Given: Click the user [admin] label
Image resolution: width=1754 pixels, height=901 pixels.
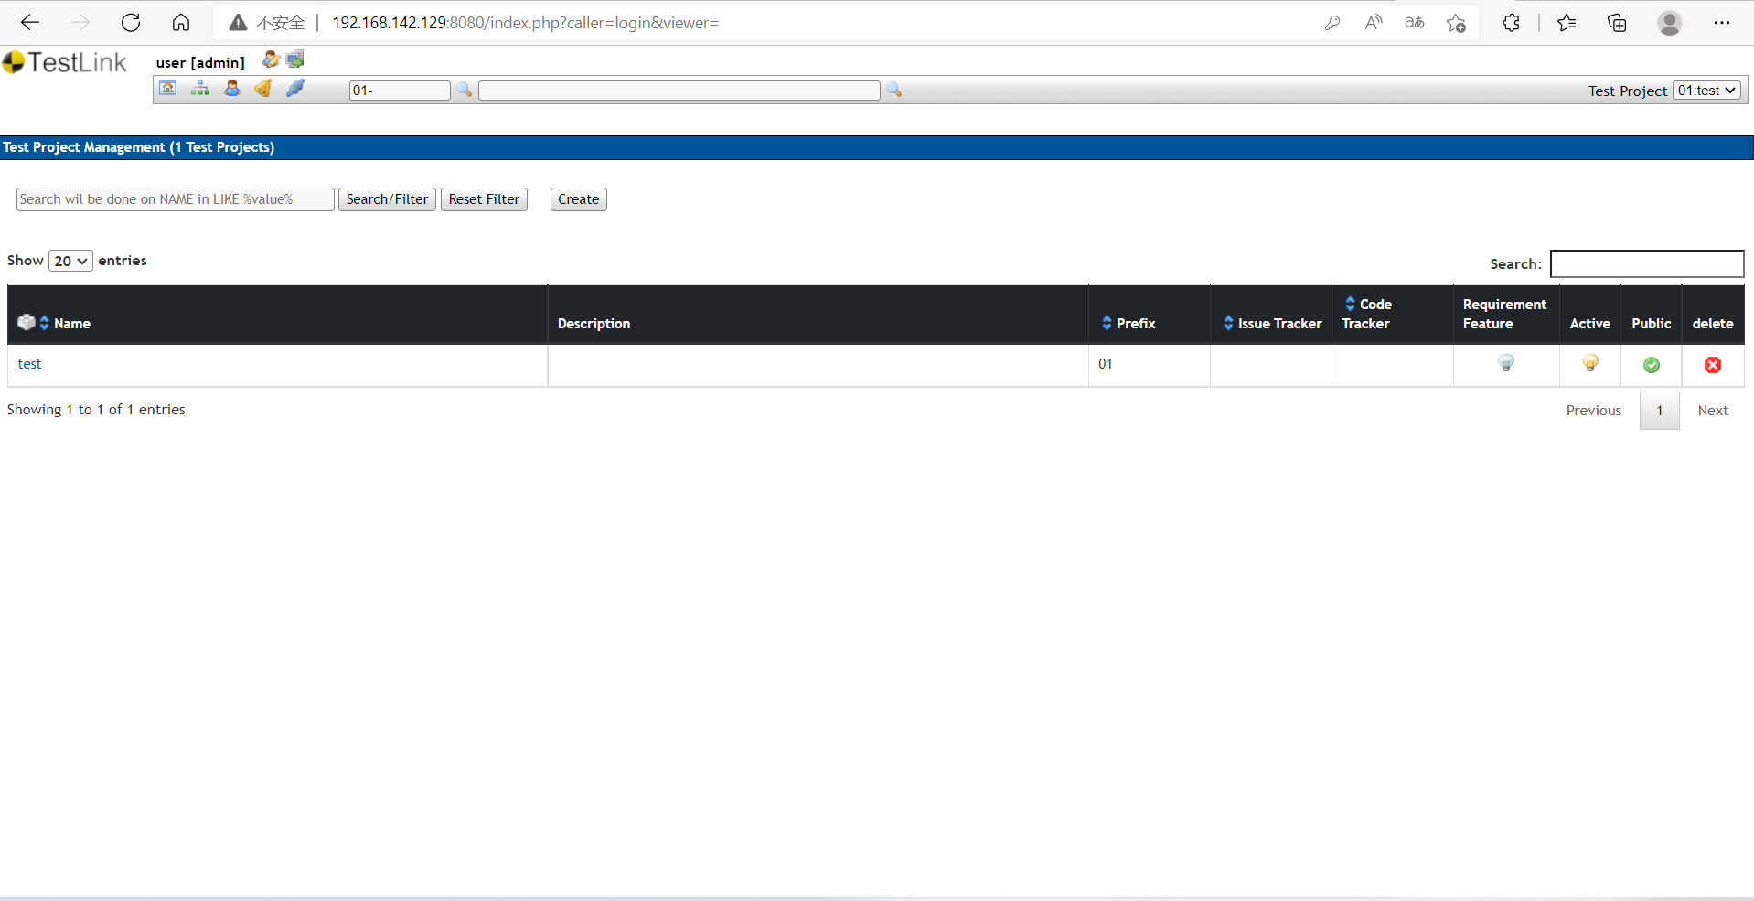Looking at the screenshot, I should point(200,62).
